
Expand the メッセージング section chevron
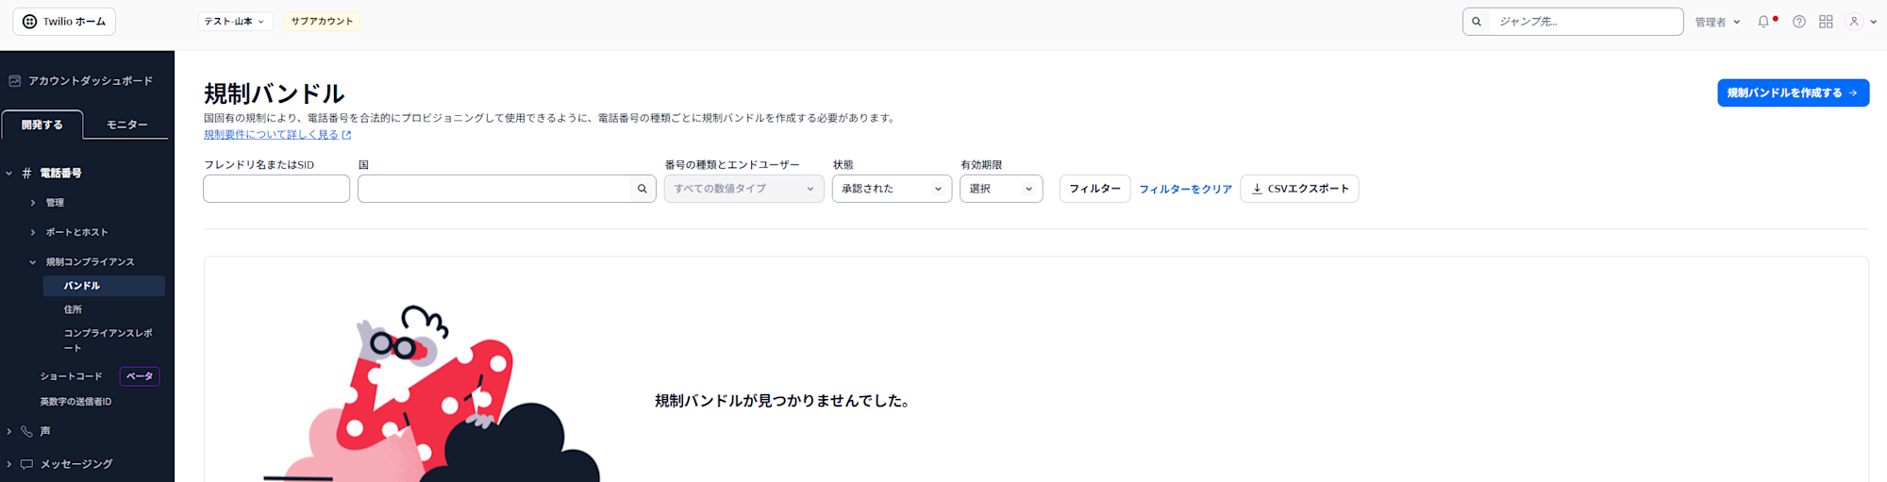tap(9, 464)
